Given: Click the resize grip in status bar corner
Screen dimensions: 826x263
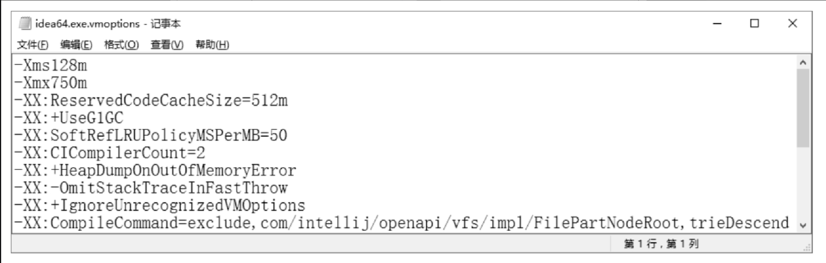Looking at the screenshot, I should pos(807,248).
